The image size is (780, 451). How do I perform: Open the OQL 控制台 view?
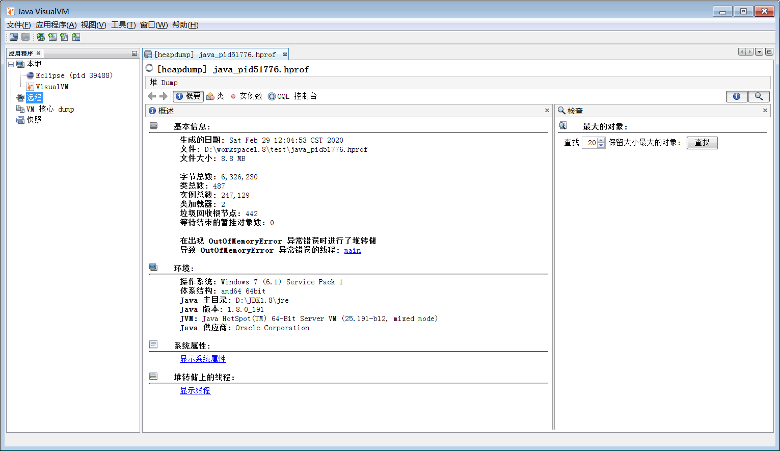tap(292, 96)
